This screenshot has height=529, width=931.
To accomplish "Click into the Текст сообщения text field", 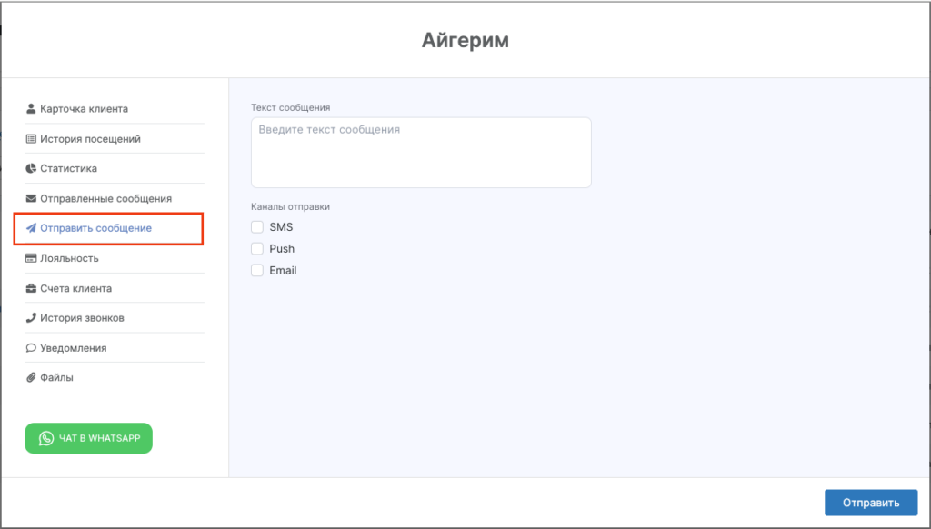I will (421, 153).
